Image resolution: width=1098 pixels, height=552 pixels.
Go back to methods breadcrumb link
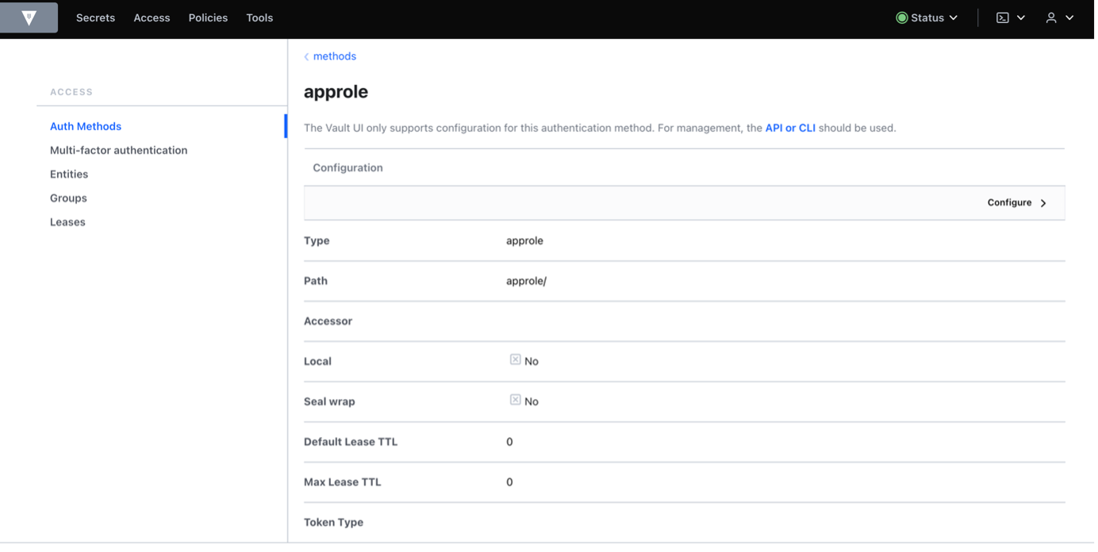pyautogui.click(x=335, y=57)
